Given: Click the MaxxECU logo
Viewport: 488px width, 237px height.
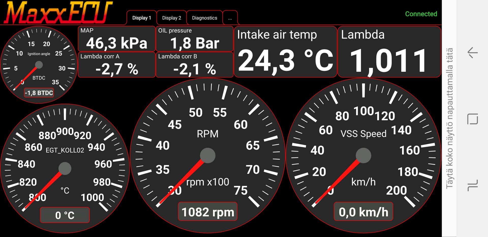Looking at the screenshot, I should coord(58,13).
